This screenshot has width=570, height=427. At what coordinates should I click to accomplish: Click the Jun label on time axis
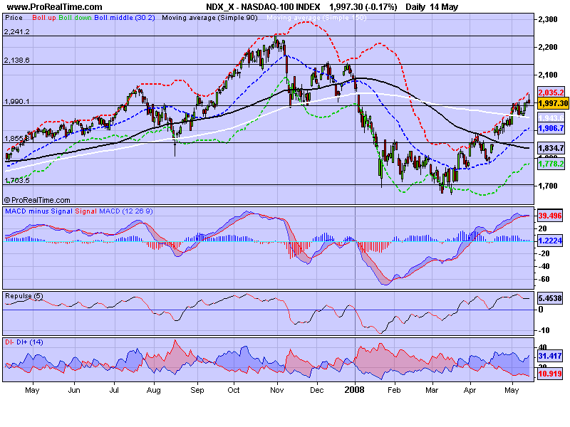click(74, 390)
